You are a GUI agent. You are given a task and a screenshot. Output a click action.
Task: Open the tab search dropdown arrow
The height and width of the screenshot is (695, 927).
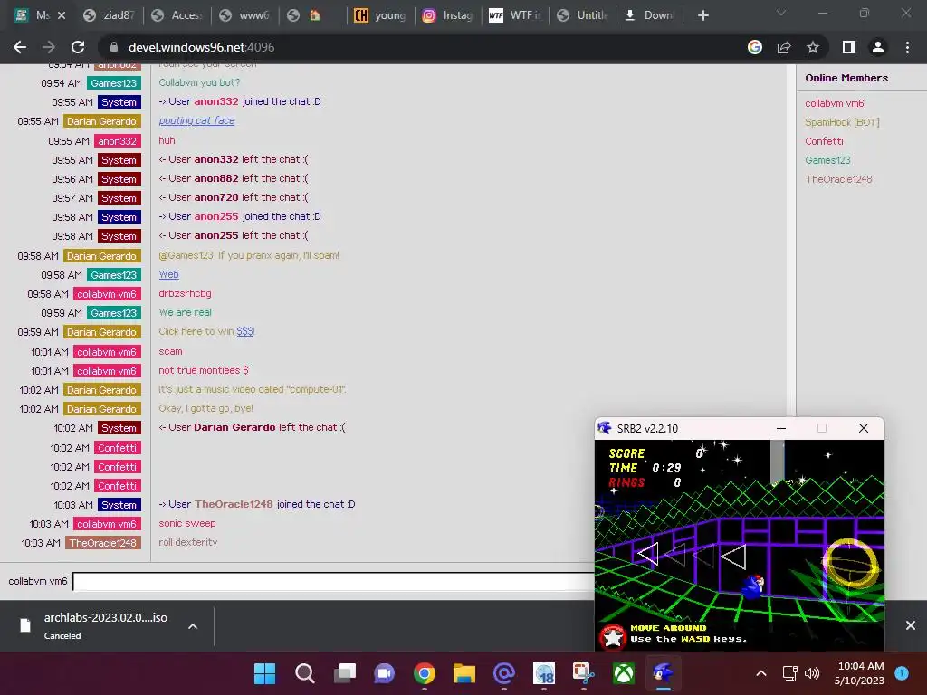tap(781, 13)
